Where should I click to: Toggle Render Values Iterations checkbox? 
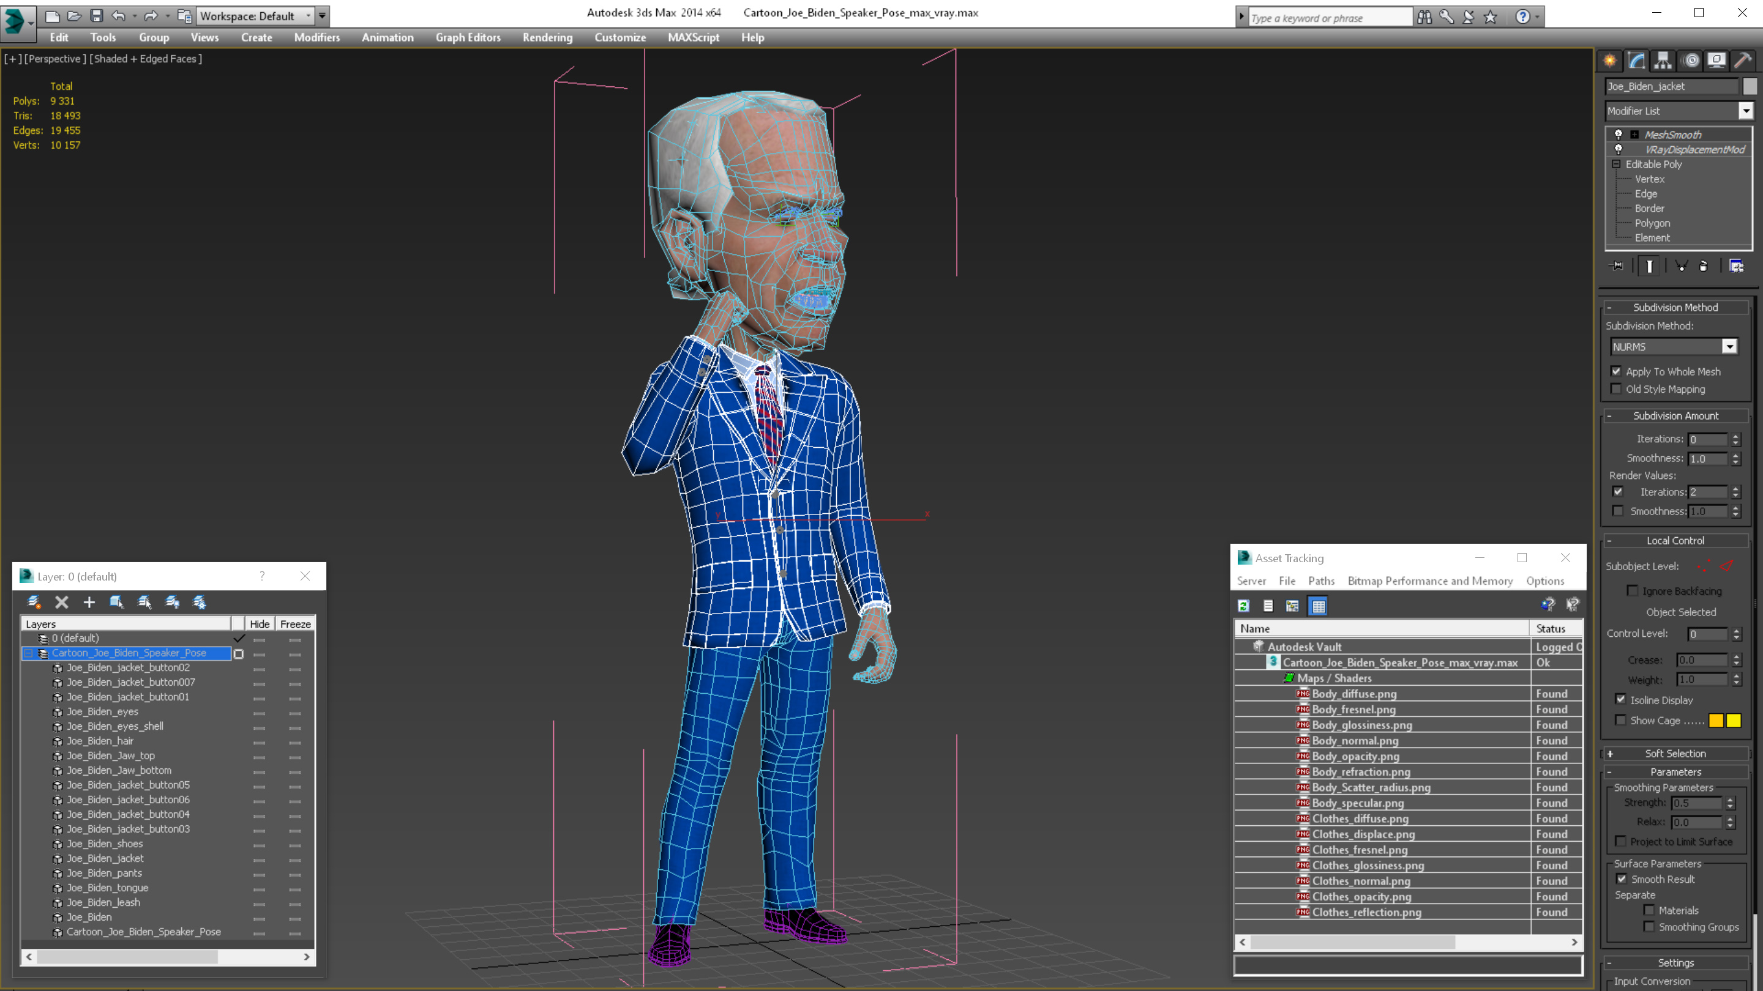click(x=1618, y=492)
